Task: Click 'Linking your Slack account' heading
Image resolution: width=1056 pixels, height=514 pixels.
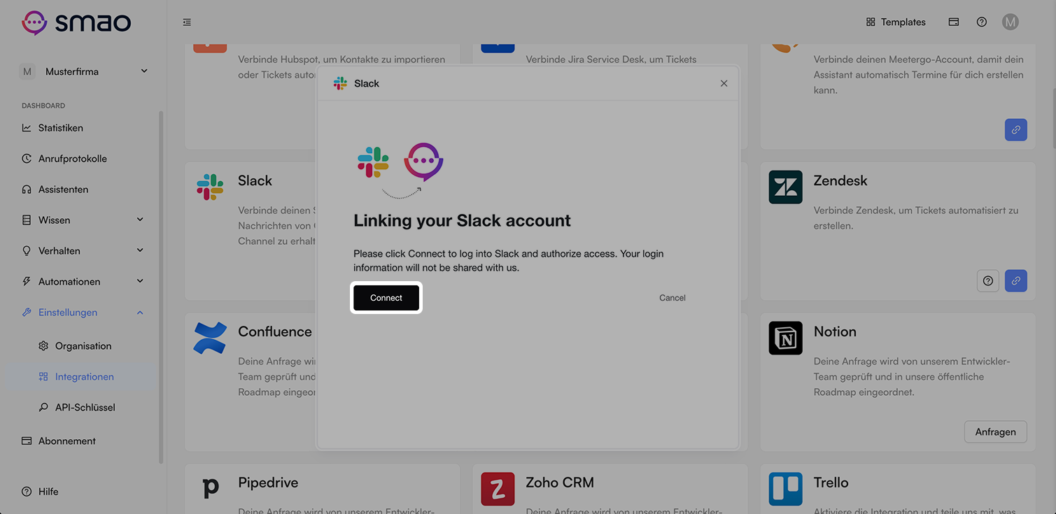Action: (x=462, y=220)
